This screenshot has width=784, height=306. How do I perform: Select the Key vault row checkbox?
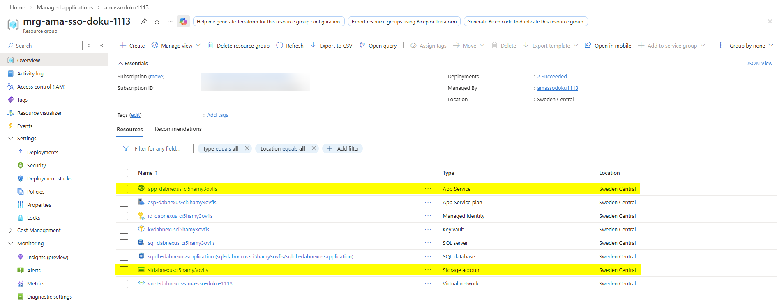tap(124, 230)
